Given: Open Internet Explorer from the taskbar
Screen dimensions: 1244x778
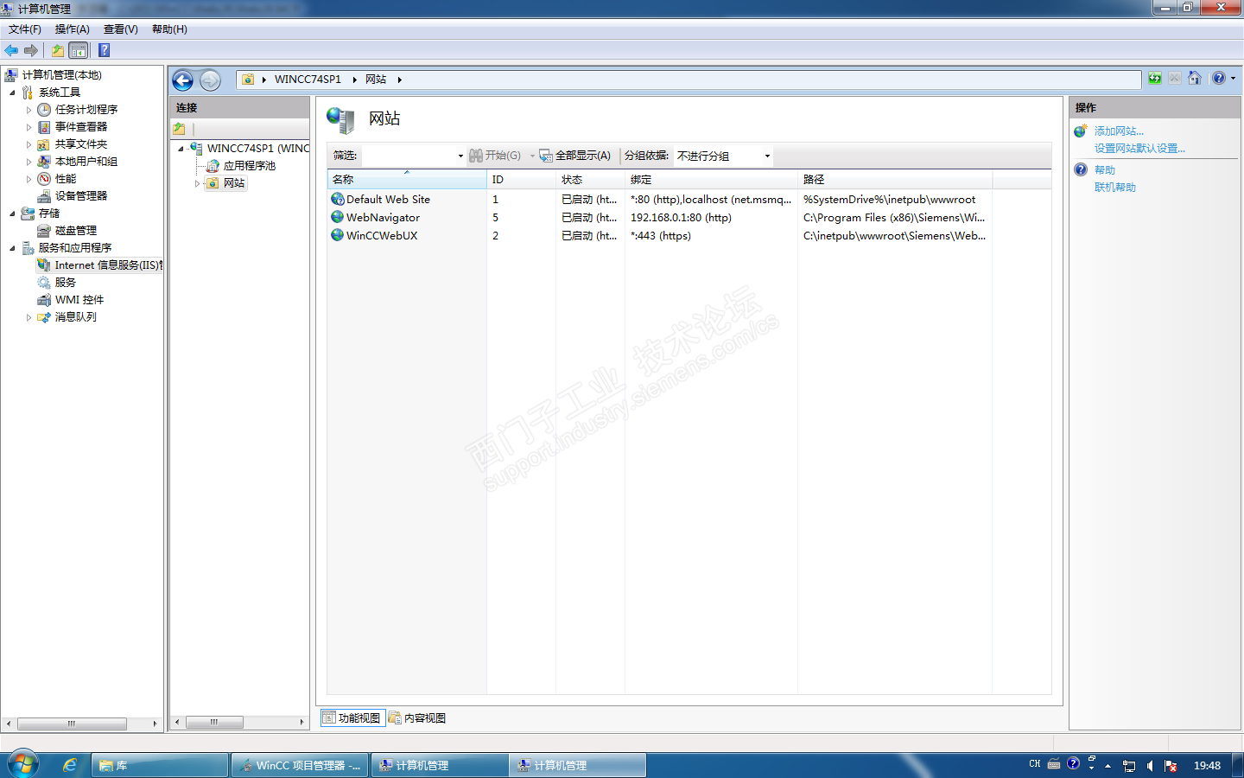Looking at the screenshot, I should click(x=70, y=765).
